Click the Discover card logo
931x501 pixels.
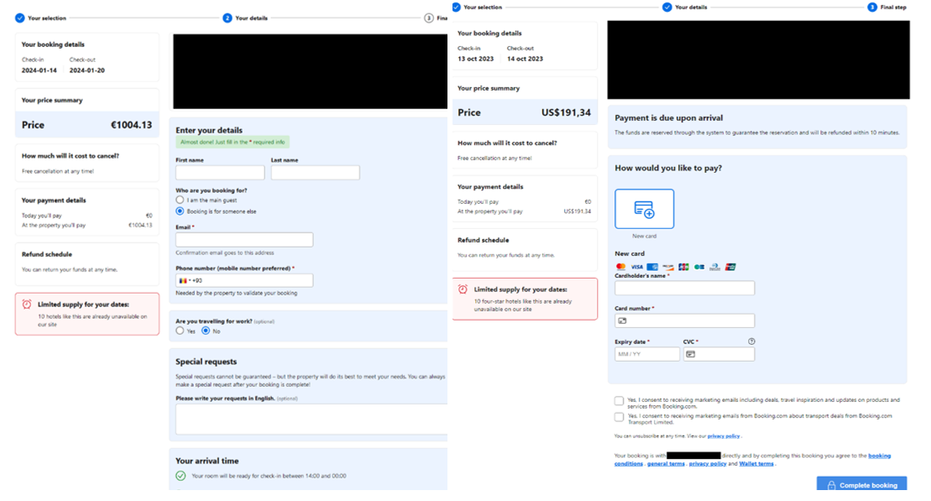(668, 267)
